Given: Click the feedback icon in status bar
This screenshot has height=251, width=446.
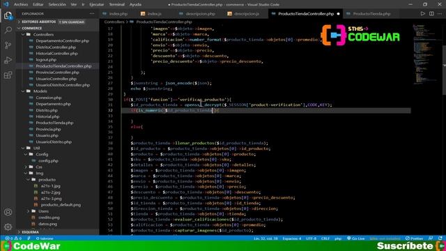Looking at the screenshot, I should [x=431, y=238].
